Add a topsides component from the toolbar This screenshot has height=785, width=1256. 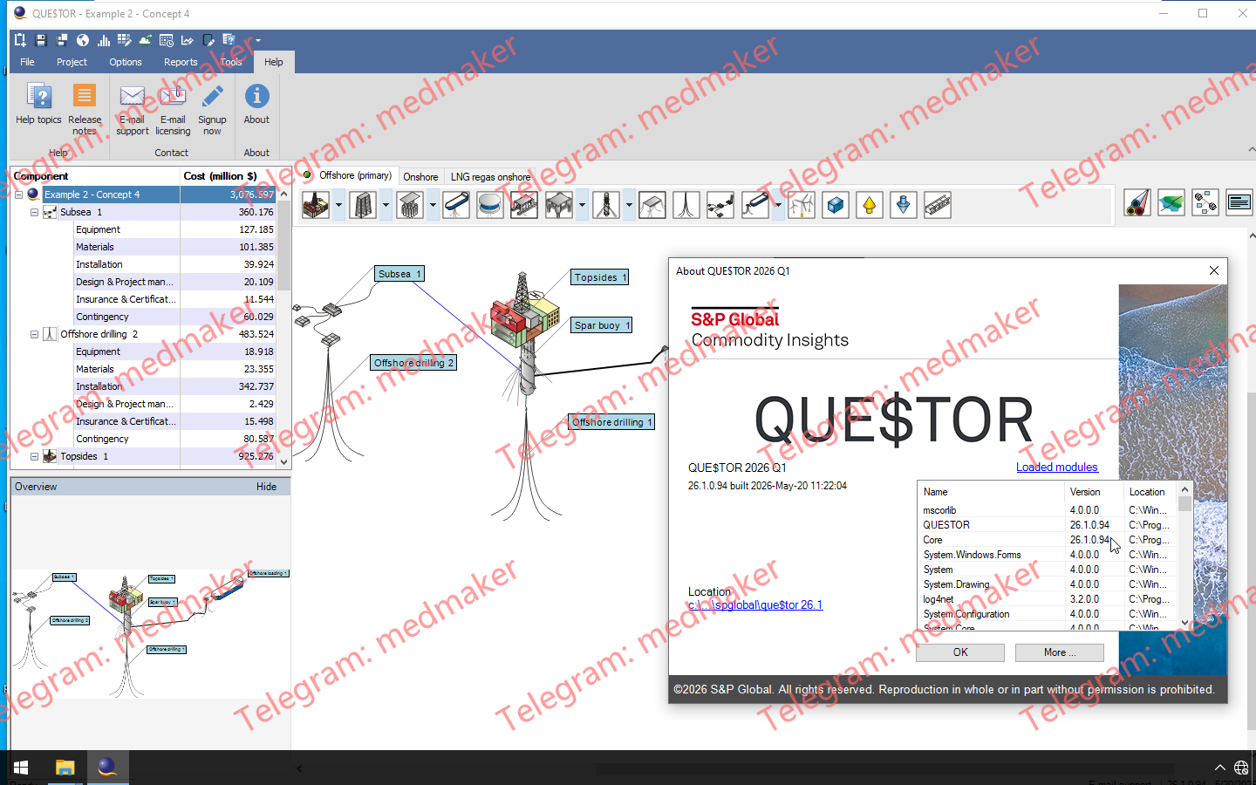pyautogui.click(x=316, y=205)
